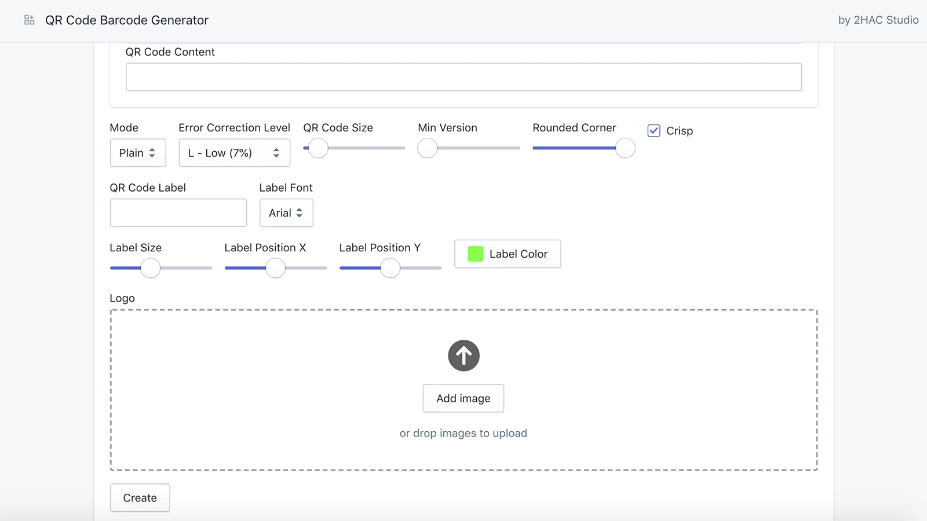This screenshot has height=521, width=927.
Task: Click the Label Position X slider handle
Action: (x=275, y=268)
